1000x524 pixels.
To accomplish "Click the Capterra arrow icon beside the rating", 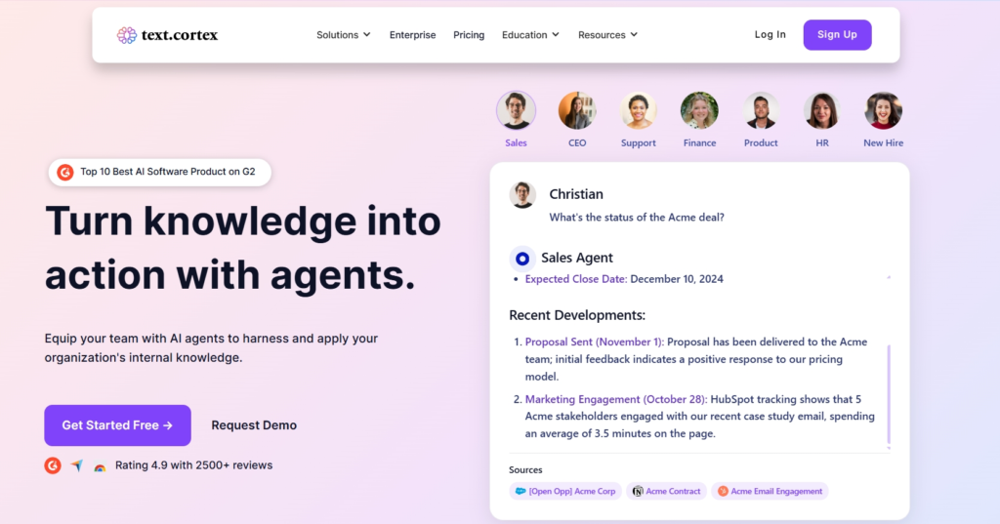I will pyautogui.click(x=76, y=466).
